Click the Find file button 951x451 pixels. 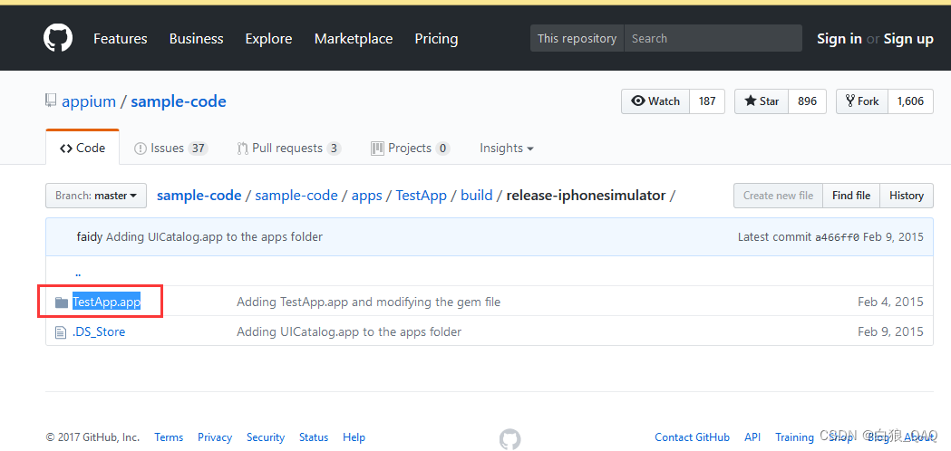tap(851, 196)
